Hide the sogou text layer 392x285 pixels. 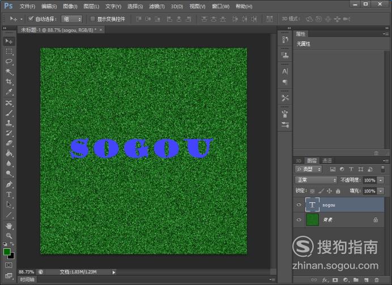(299, 205)
